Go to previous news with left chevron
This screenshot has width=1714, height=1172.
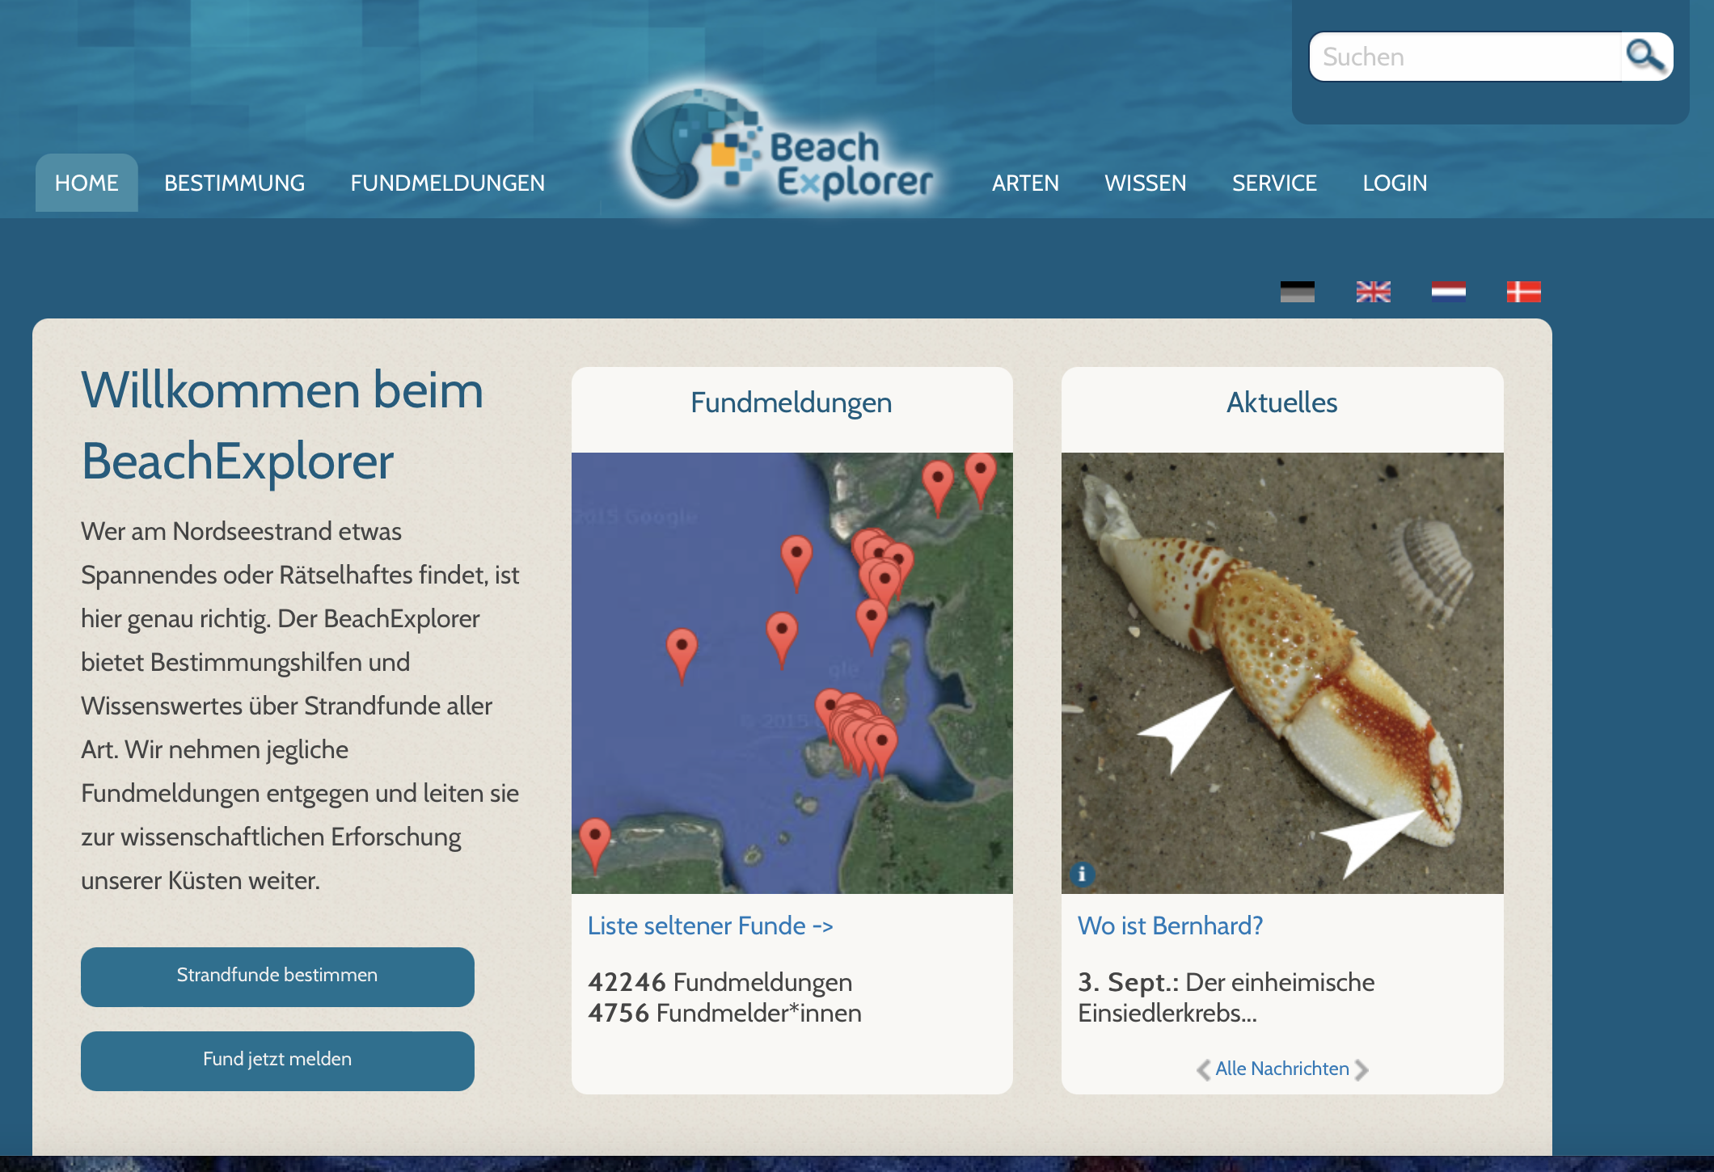[1203, 1069]
